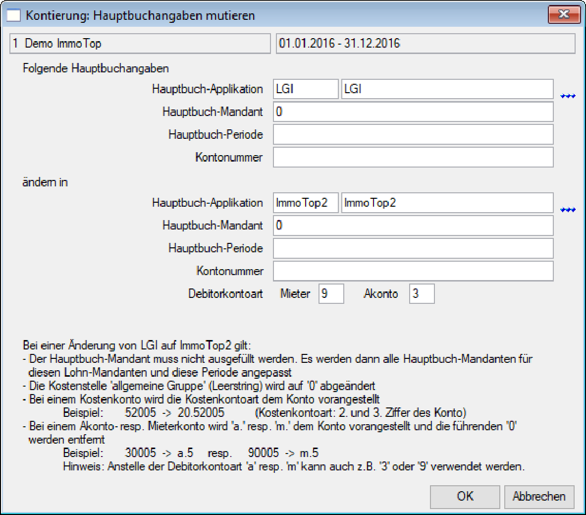The height and width of the screenshot is (515, 586).
Task: Click the 'Folgende Hauptbuchangaben' heading
Action: [96, 68]
